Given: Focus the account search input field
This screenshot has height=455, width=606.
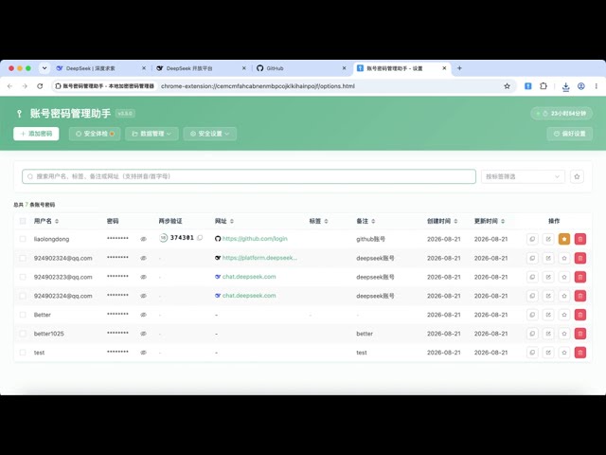Looking at the screenshot, I should point(249,176).
